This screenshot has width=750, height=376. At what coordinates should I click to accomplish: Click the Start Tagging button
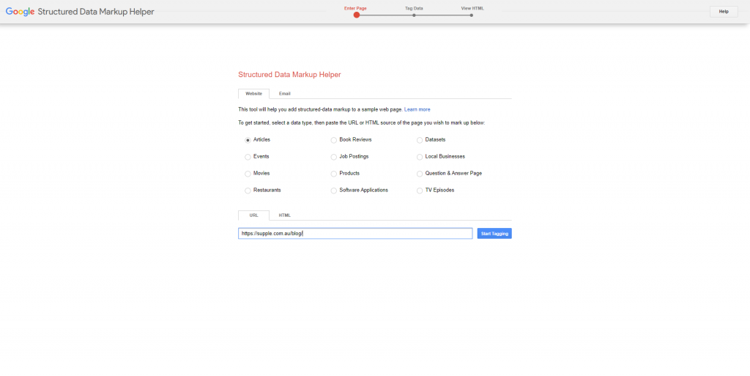coord(494,234)
